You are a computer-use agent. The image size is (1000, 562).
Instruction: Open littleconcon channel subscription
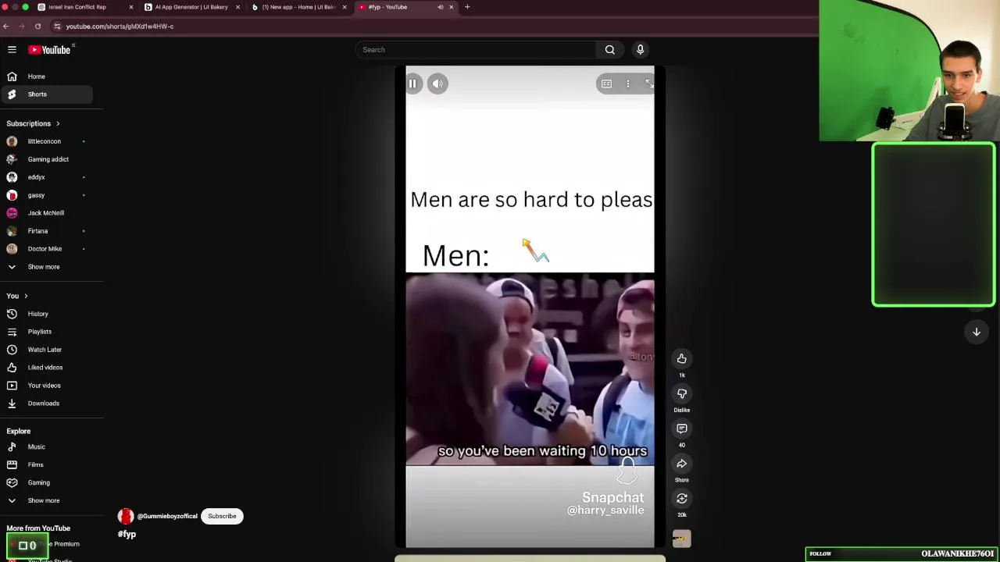coord(47,141)
